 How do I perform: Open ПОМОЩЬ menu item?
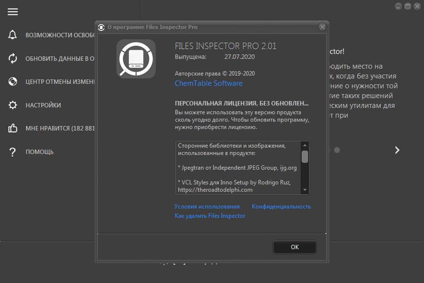pos(39,152)
